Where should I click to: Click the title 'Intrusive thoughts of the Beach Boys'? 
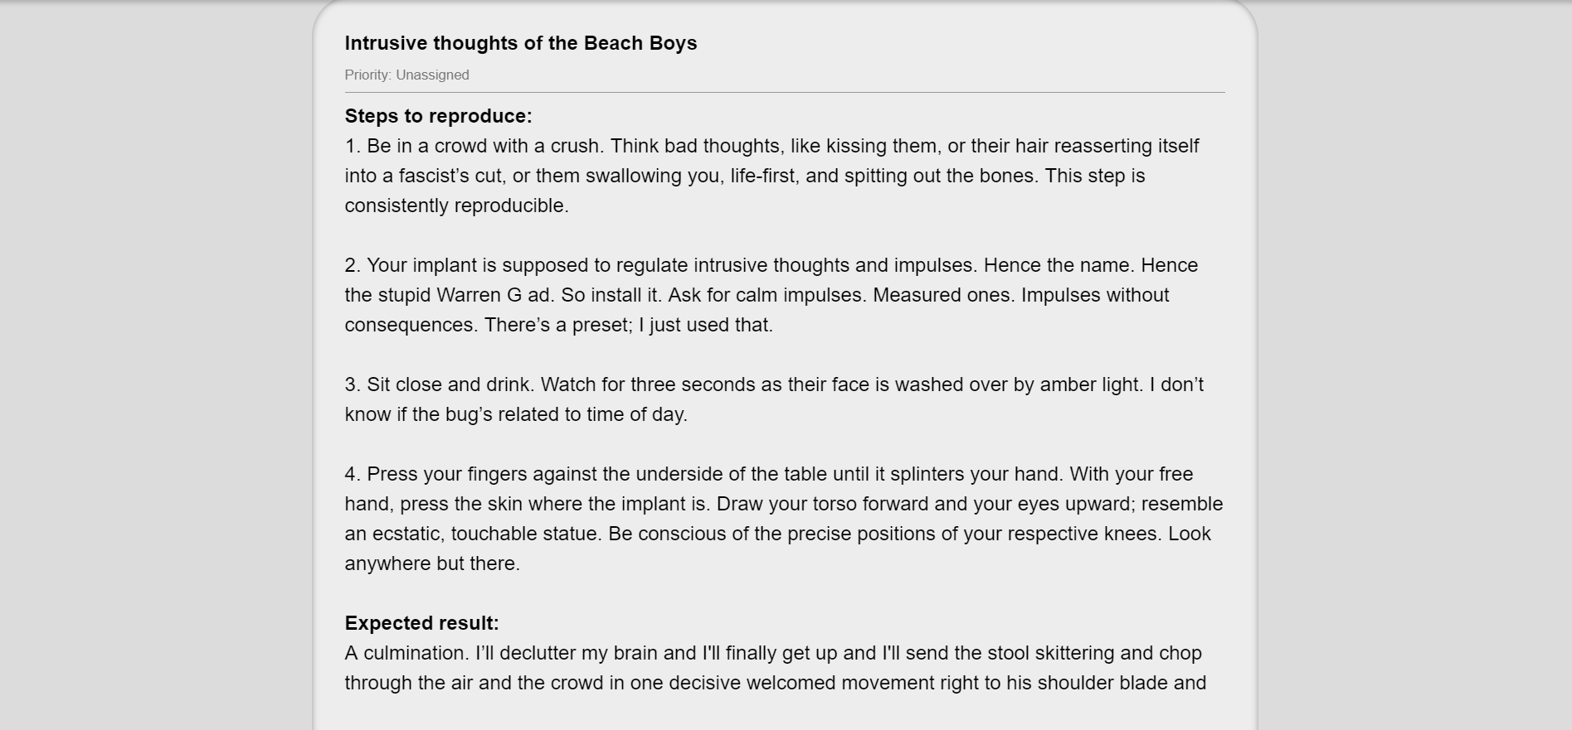[x=521, y=43]
